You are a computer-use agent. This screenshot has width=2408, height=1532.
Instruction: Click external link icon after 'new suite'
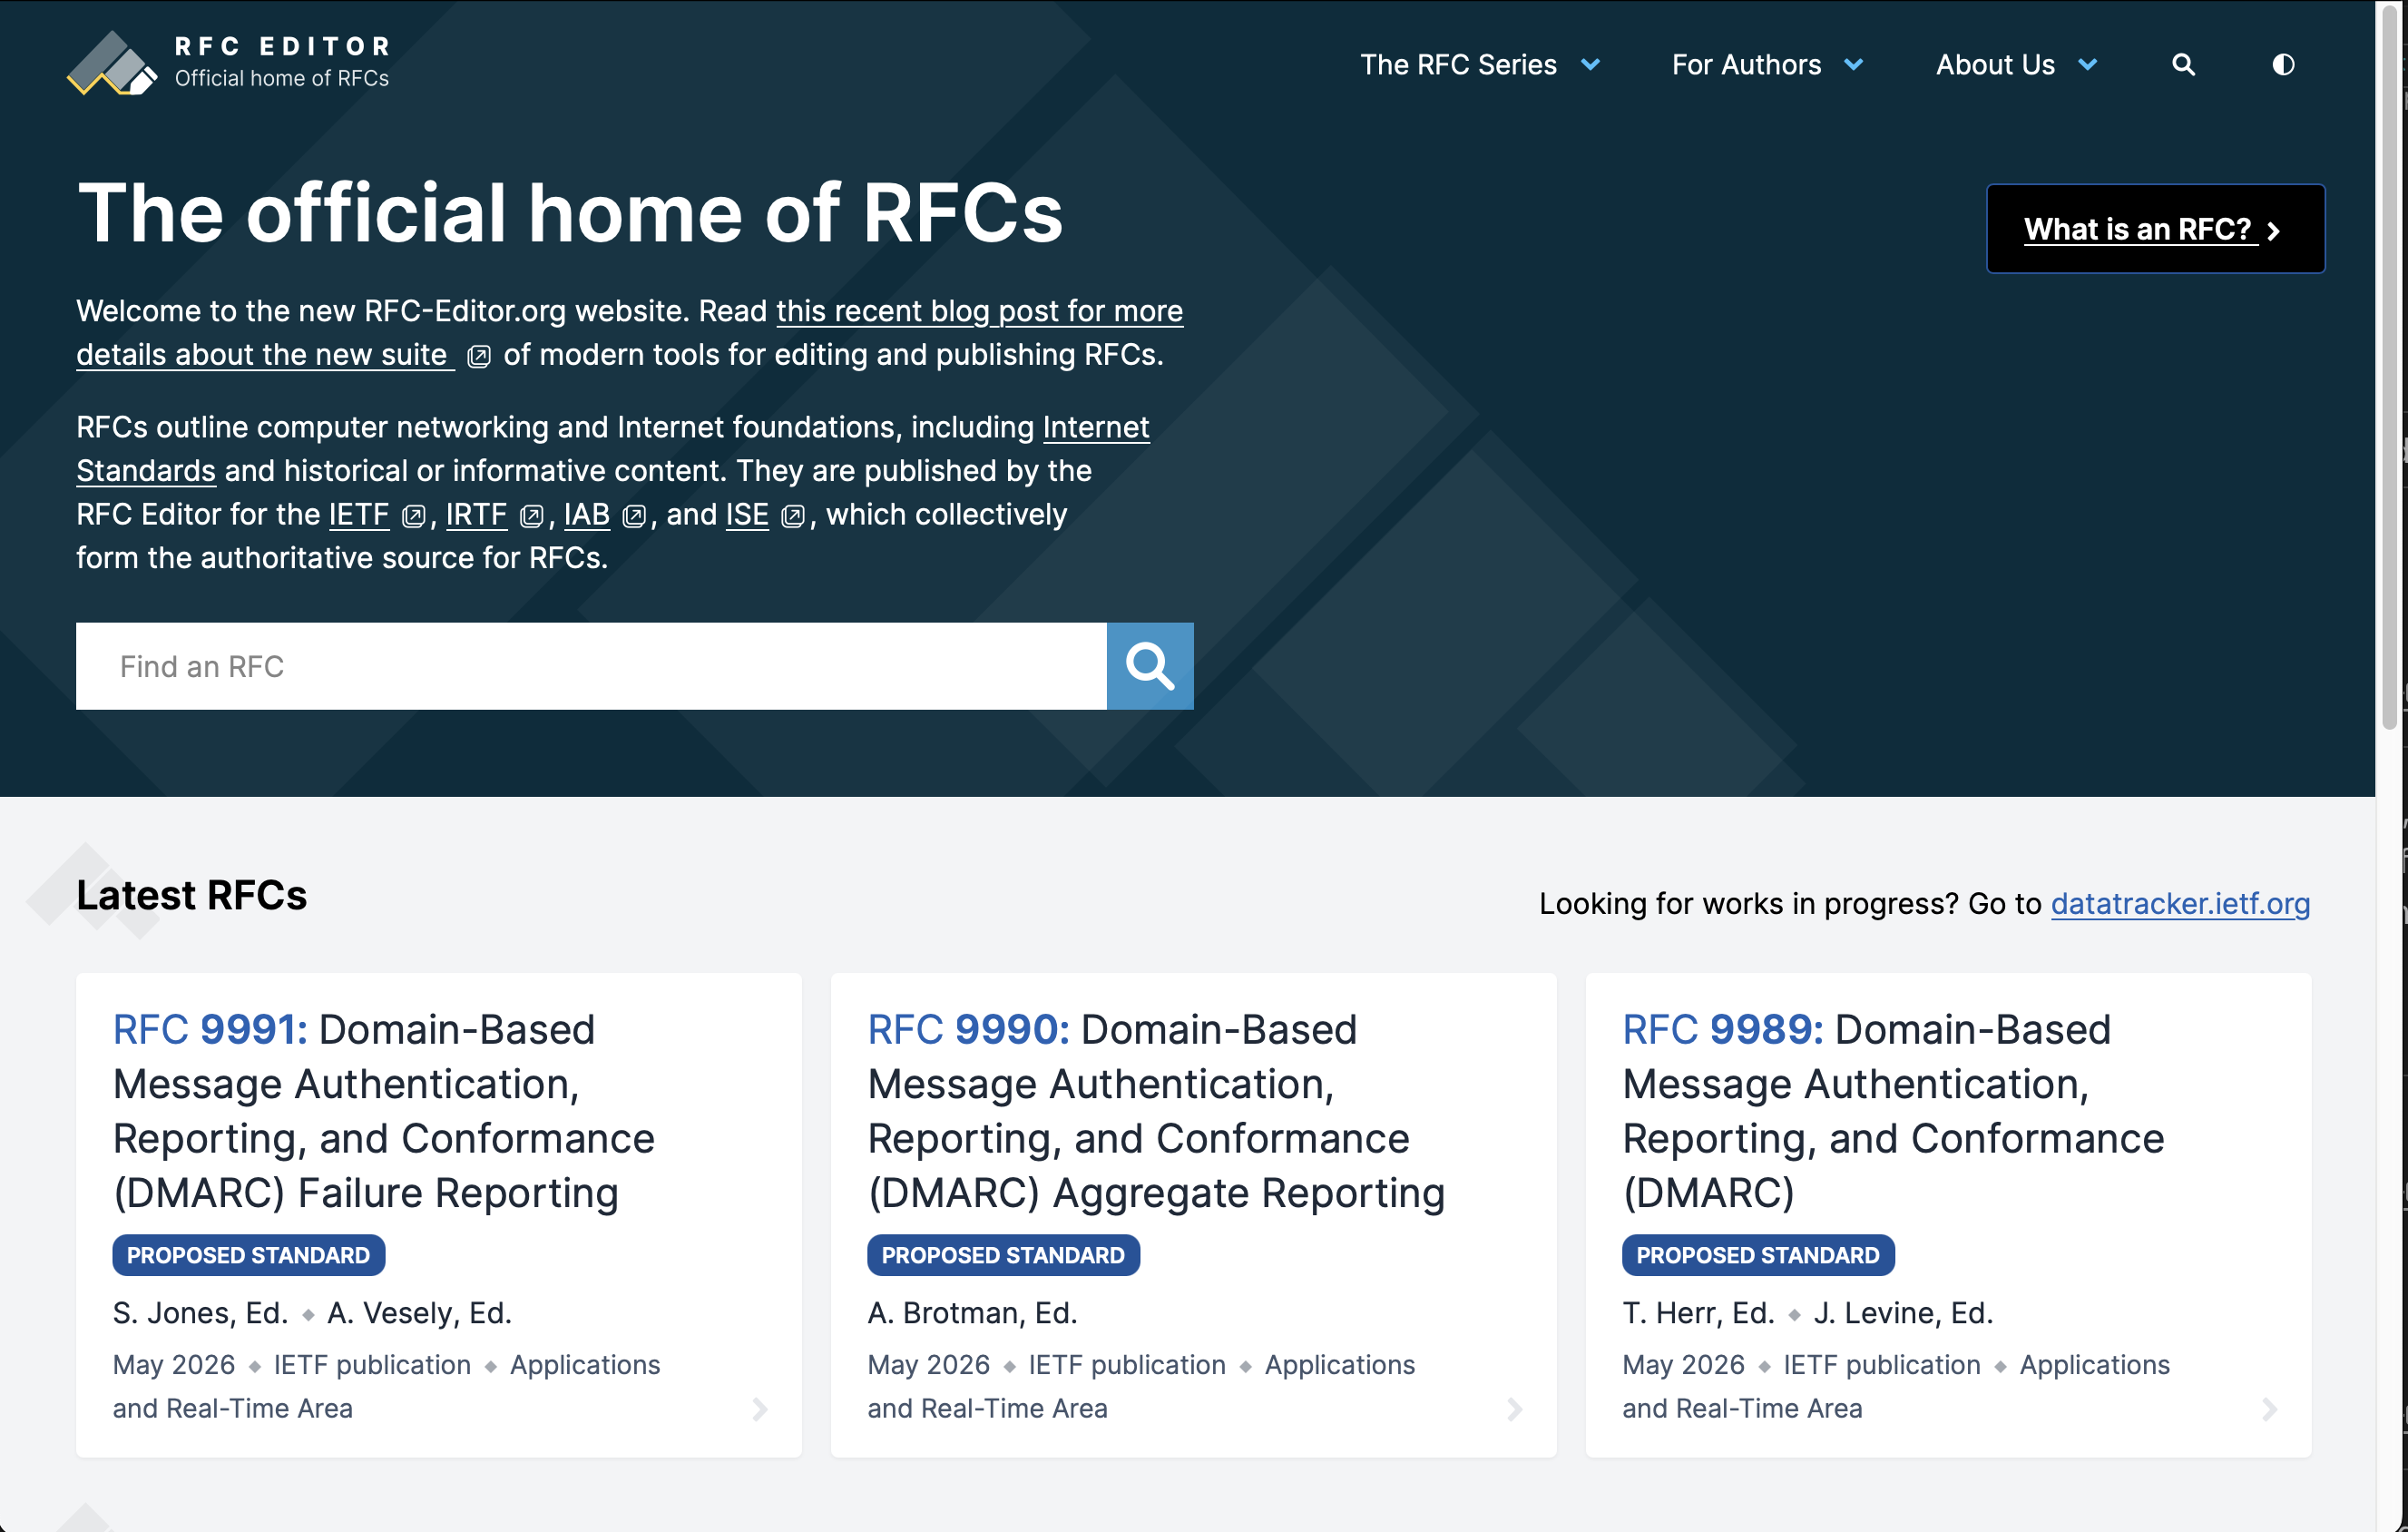479,356
